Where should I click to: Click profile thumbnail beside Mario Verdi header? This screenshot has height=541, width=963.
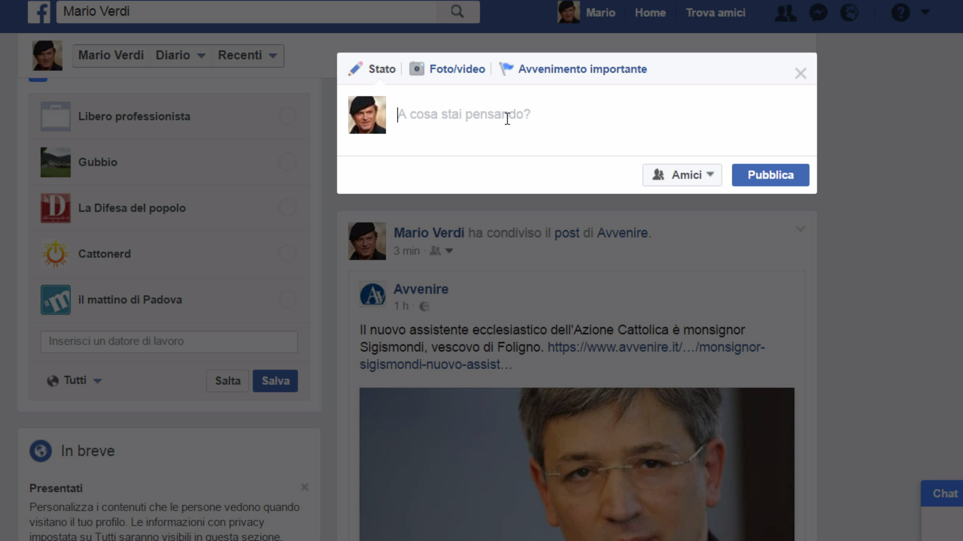click(x=48, y=56)
